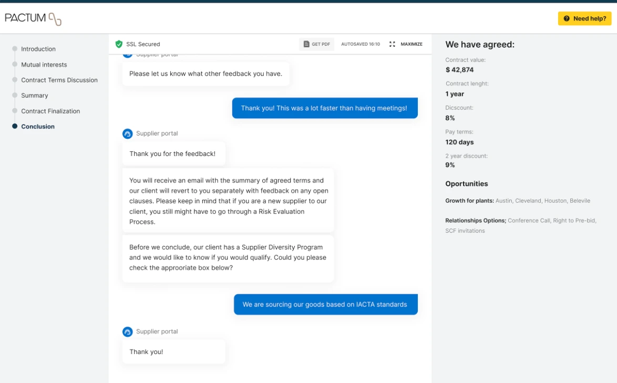Open the Need help? button
617x383 pixels.
pyautogui.click(x=584, y=18)
